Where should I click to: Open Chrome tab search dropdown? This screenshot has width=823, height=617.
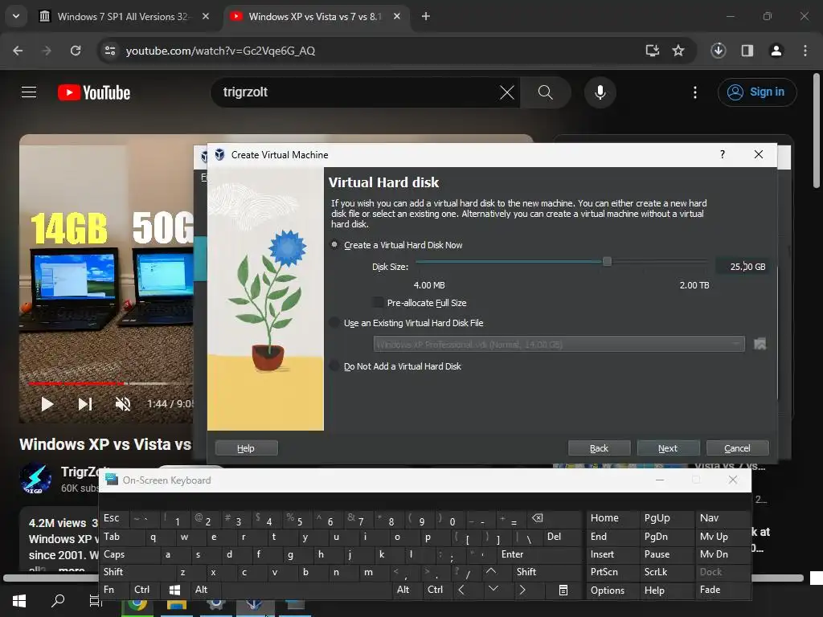[x=16, y=16]
